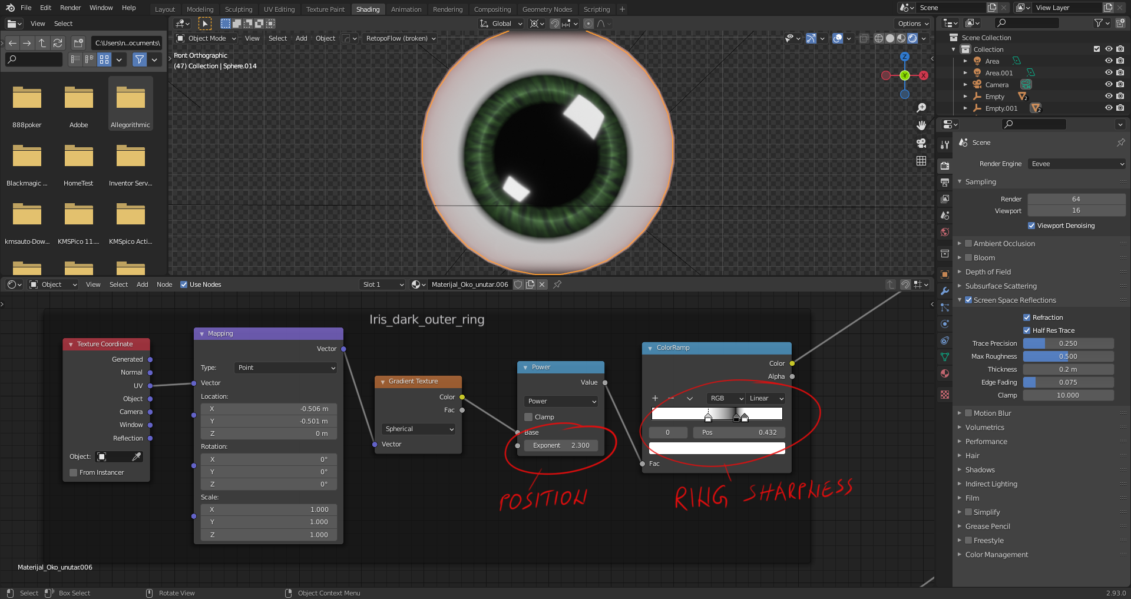
Task: Toggle visibility of the Camera object
Action: point(1109,84)
